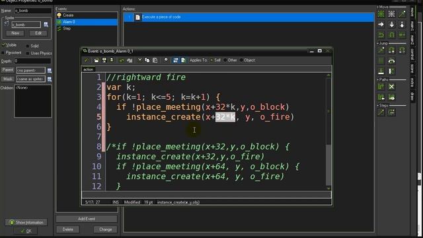Viewport: 423px width, 238px height.
Task: Open the sprite picker next to o_bomb
Action: (46, 24)
